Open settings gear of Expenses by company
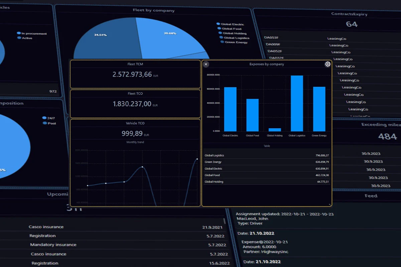 (328, 64)
